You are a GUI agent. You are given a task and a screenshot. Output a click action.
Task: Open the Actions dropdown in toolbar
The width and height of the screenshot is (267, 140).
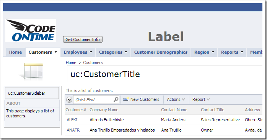(176, 99)
